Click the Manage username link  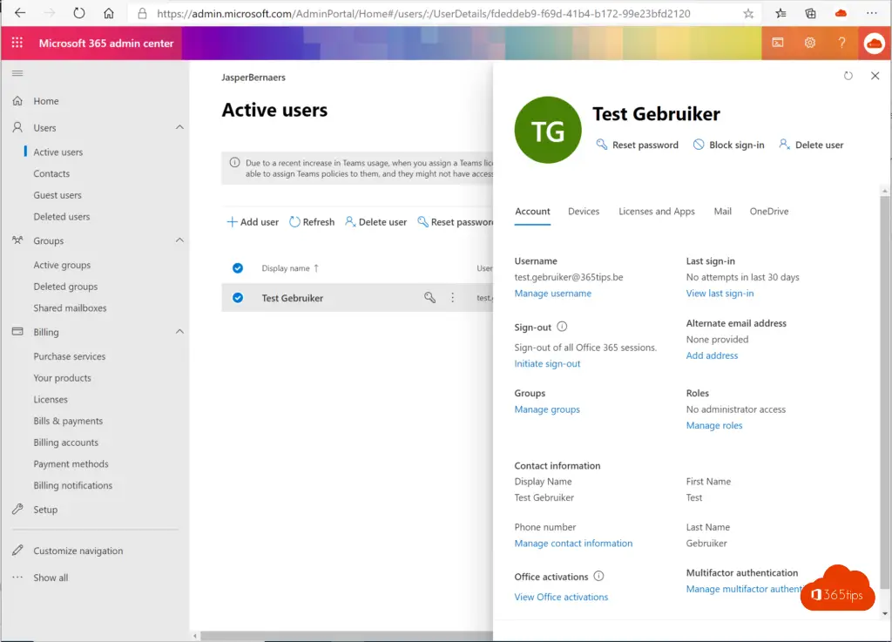(x=552, y=294)
